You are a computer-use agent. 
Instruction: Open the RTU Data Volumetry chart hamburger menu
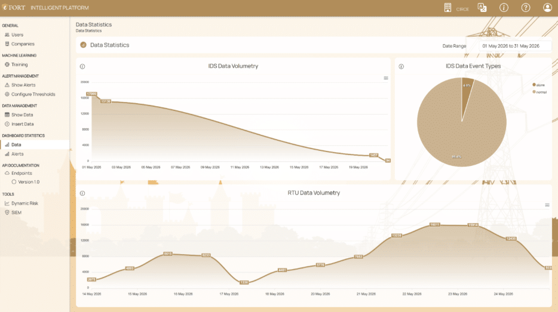pos(547,205)
